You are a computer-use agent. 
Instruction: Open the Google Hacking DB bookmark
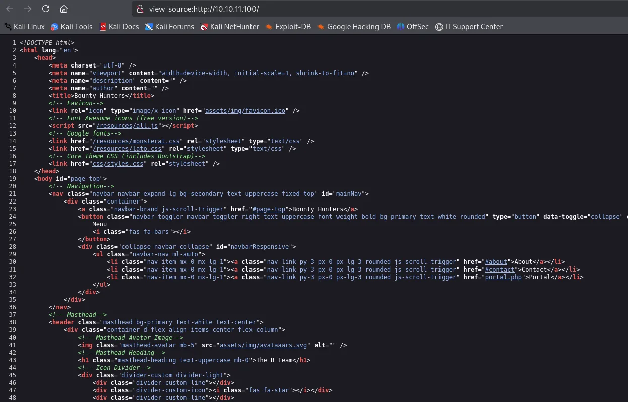[x=354, y=27]
